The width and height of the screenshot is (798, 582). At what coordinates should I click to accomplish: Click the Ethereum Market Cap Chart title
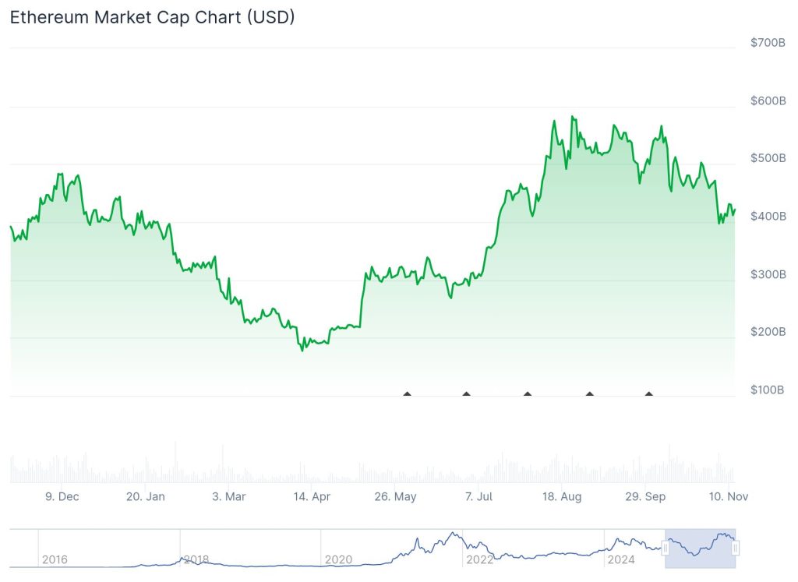152,17
